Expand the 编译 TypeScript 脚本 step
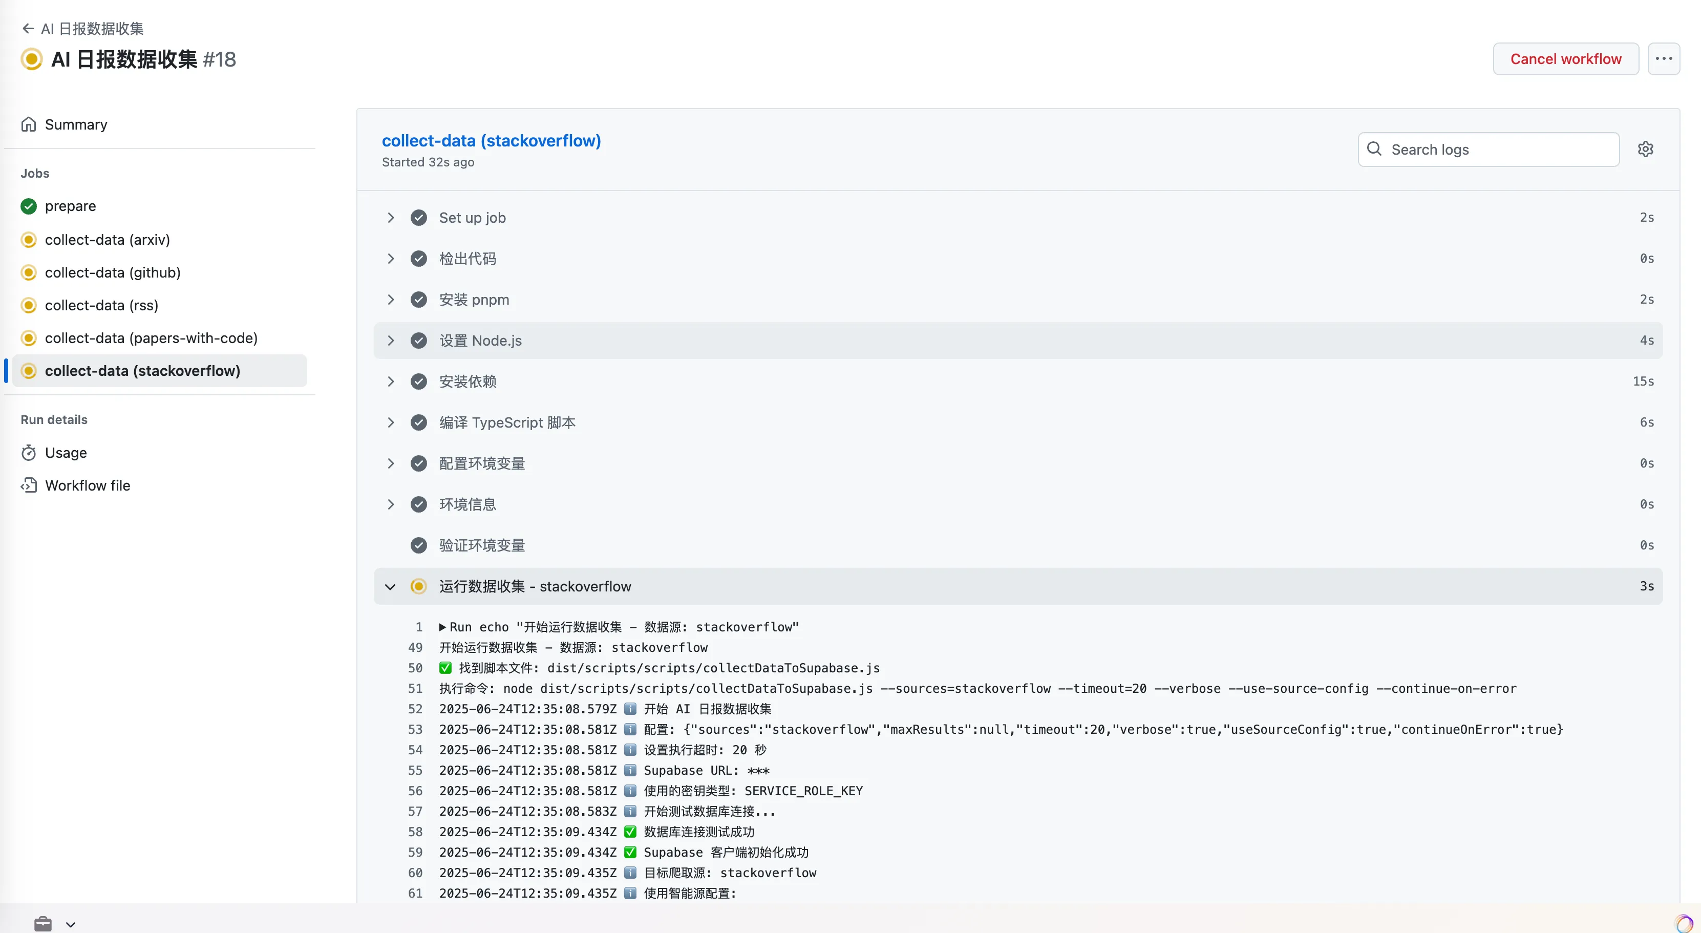Image resolution: width=1701 pixels, height=933 pixels. coord(390,422)
